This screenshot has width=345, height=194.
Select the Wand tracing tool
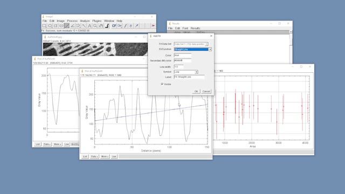point(84,26)
